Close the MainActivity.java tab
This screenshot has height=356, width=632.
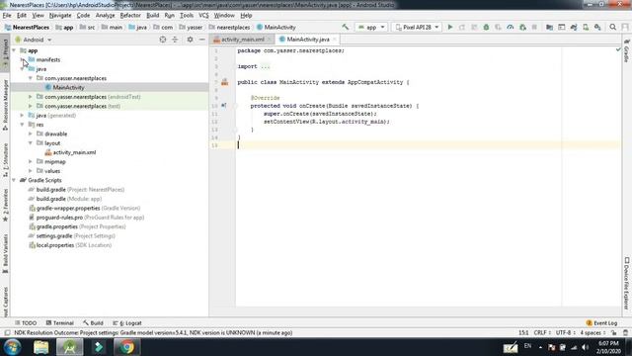tap(334, 40)
